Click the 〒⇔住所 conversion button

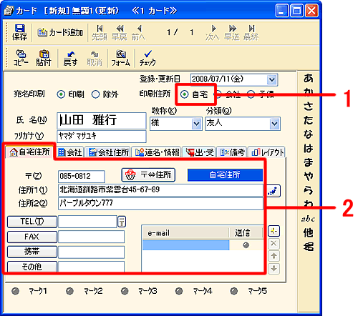click(x=148, y=175)
